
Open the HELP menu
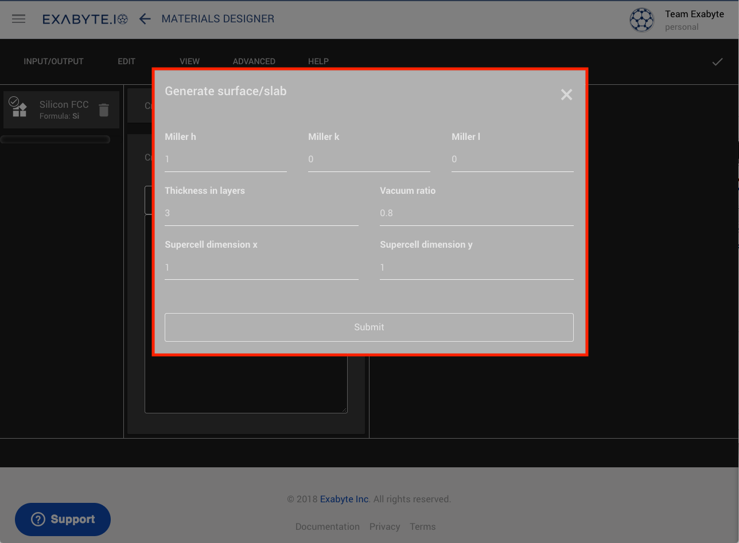coord(318,61)
